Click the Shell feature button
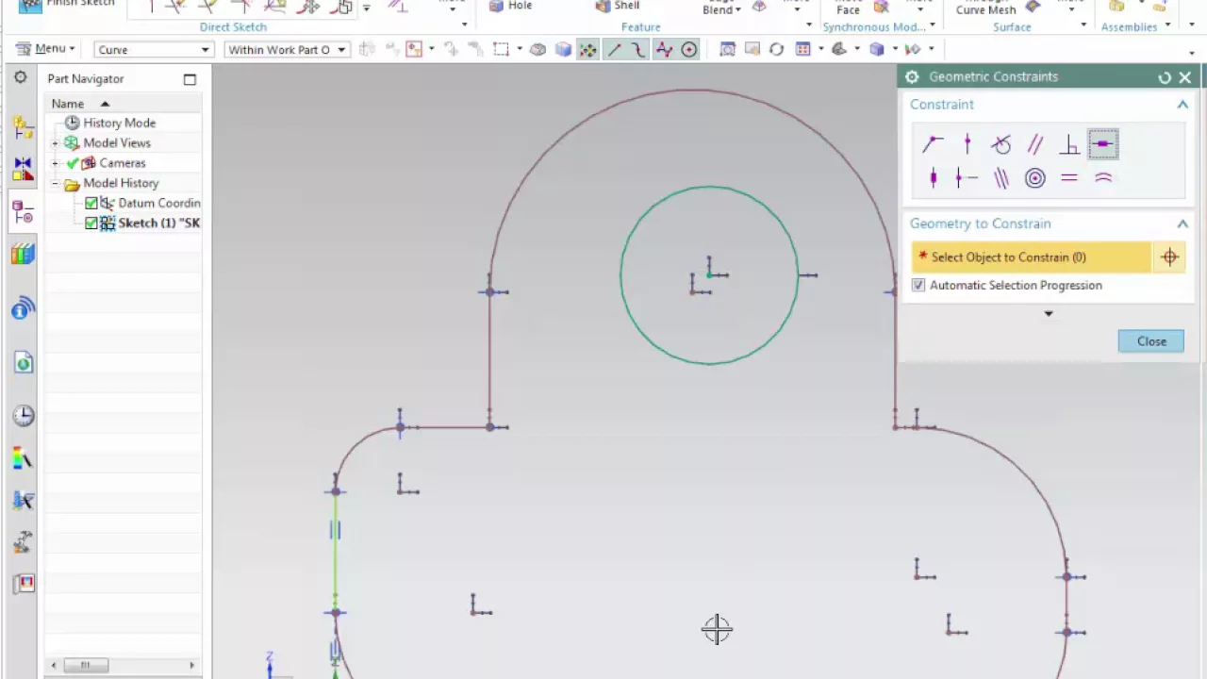The height and width of the screenshot is (679, 1207). (618, 6)
